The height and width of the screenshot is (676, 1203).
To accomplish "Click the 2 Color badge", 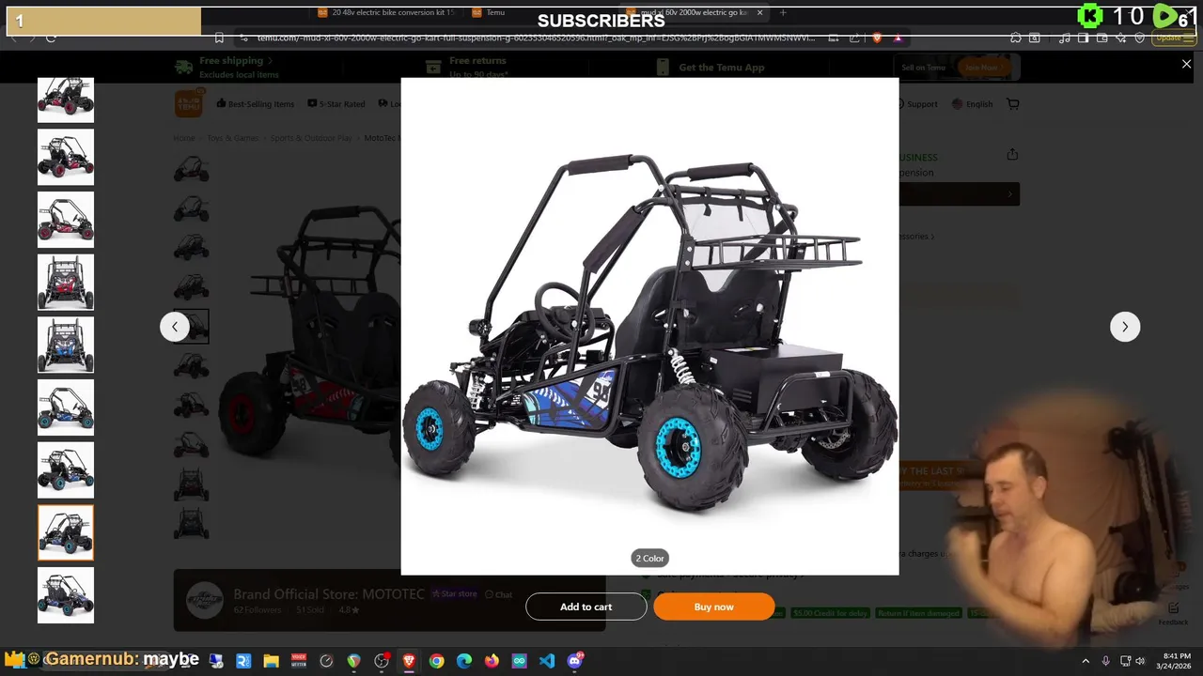I will click(649, 558).
